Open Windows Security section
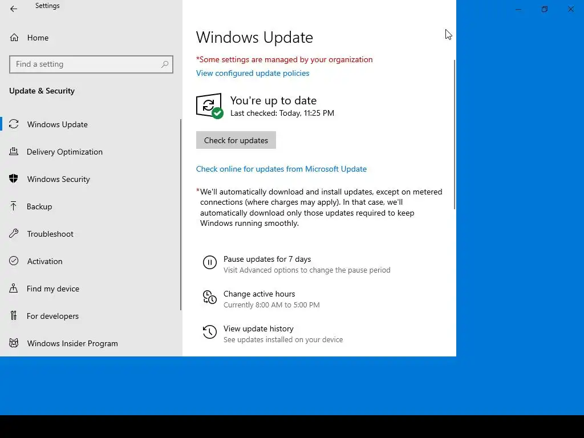Screen dimensions: 584x438 click(x=59, y=179)
